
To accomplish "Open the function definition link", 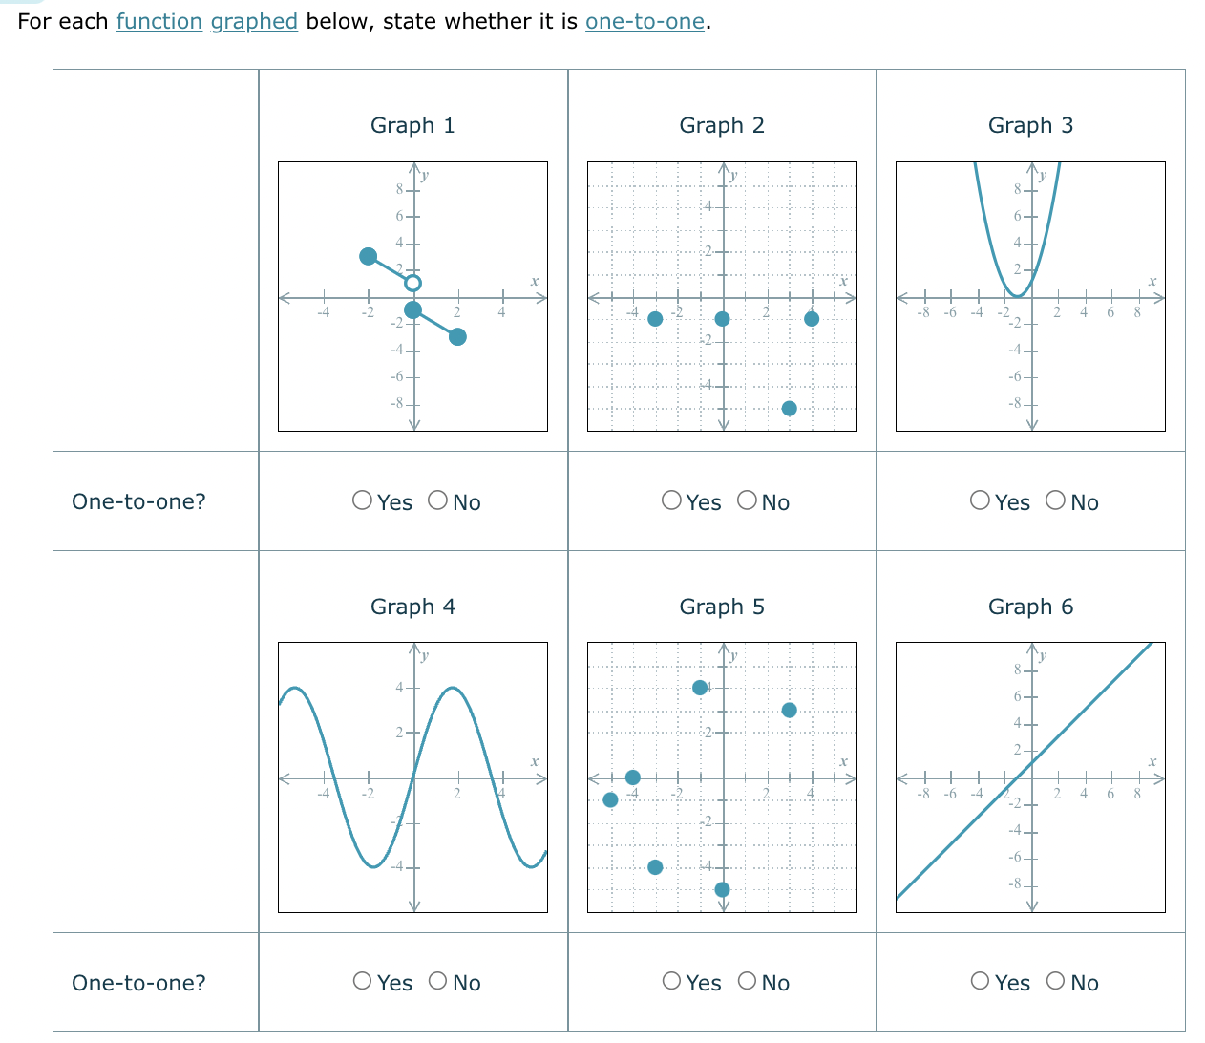I will click(x=159, y=21).
